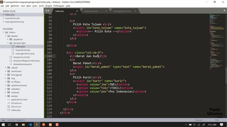Open applications.html file

(x=19, y=99)
